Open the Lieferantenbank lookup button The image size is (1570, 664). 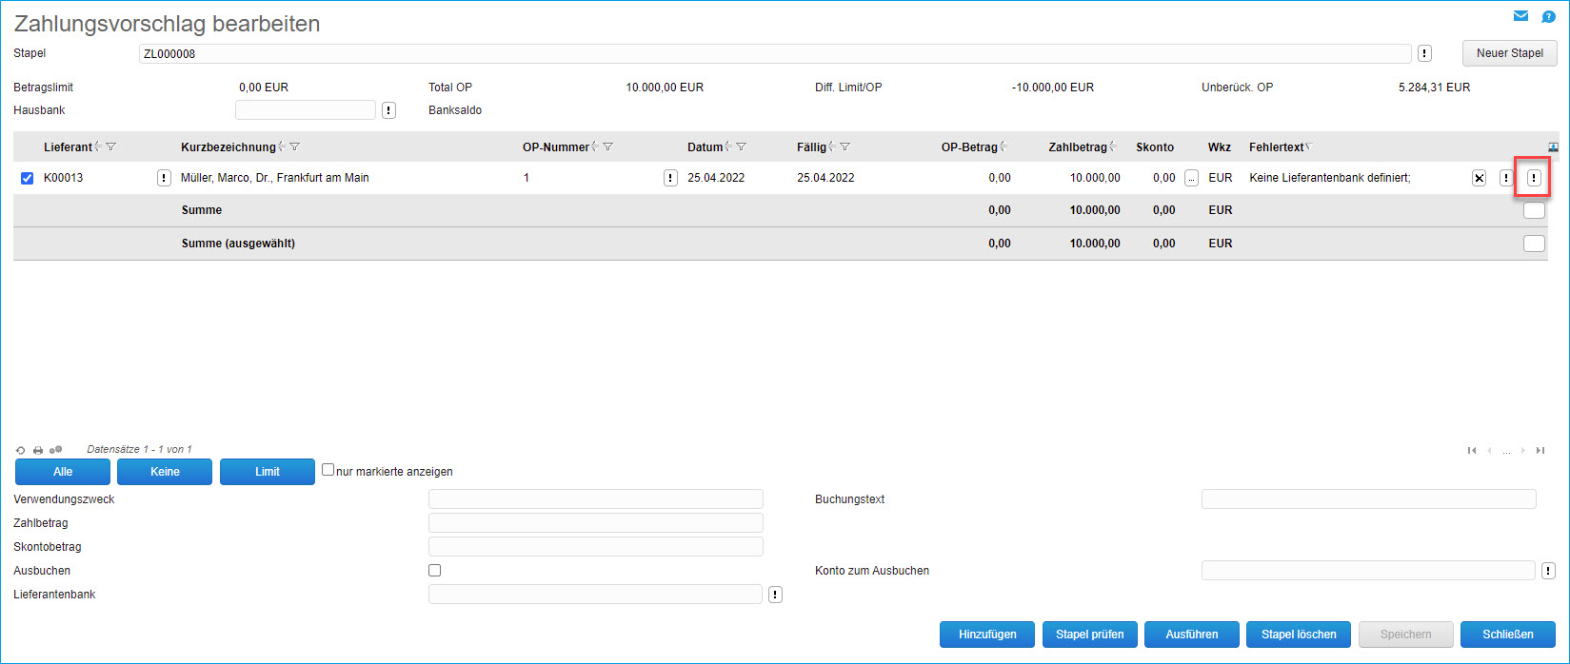pyautogui.click(x=775, y=595)
